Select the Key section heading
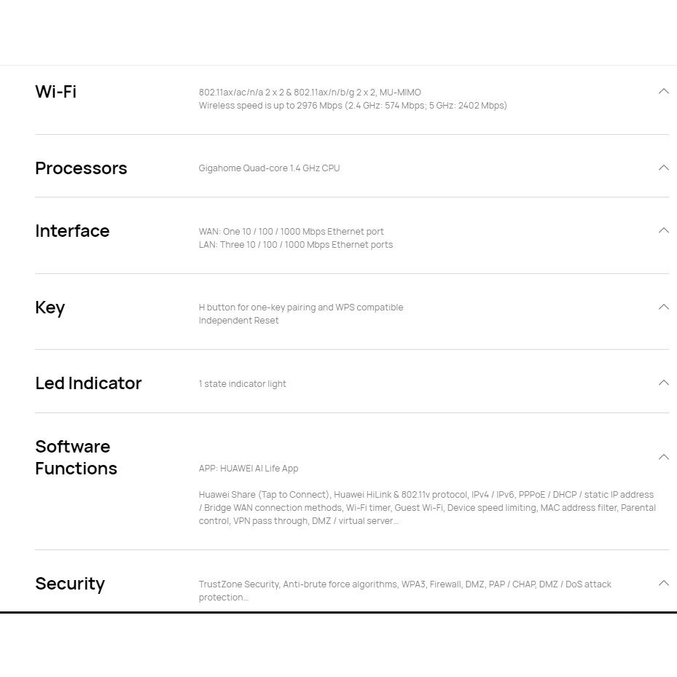 pos(50,308)
